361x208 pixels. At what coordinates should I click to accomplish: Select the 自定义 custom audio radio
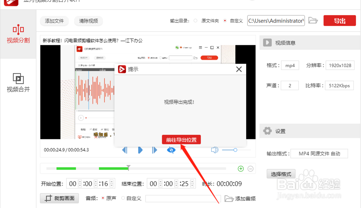(x=123, y=198)
